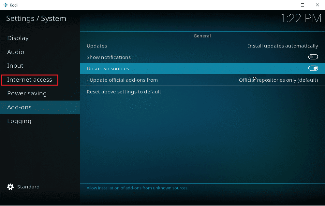Click the 1:22 PM clock
Screen dimensions: 325x206
click(x=301, y=19)
